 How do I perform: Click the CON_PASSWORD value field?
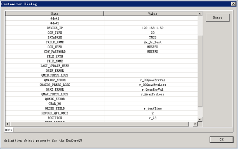pyautogui.click(x=152, y=52)
